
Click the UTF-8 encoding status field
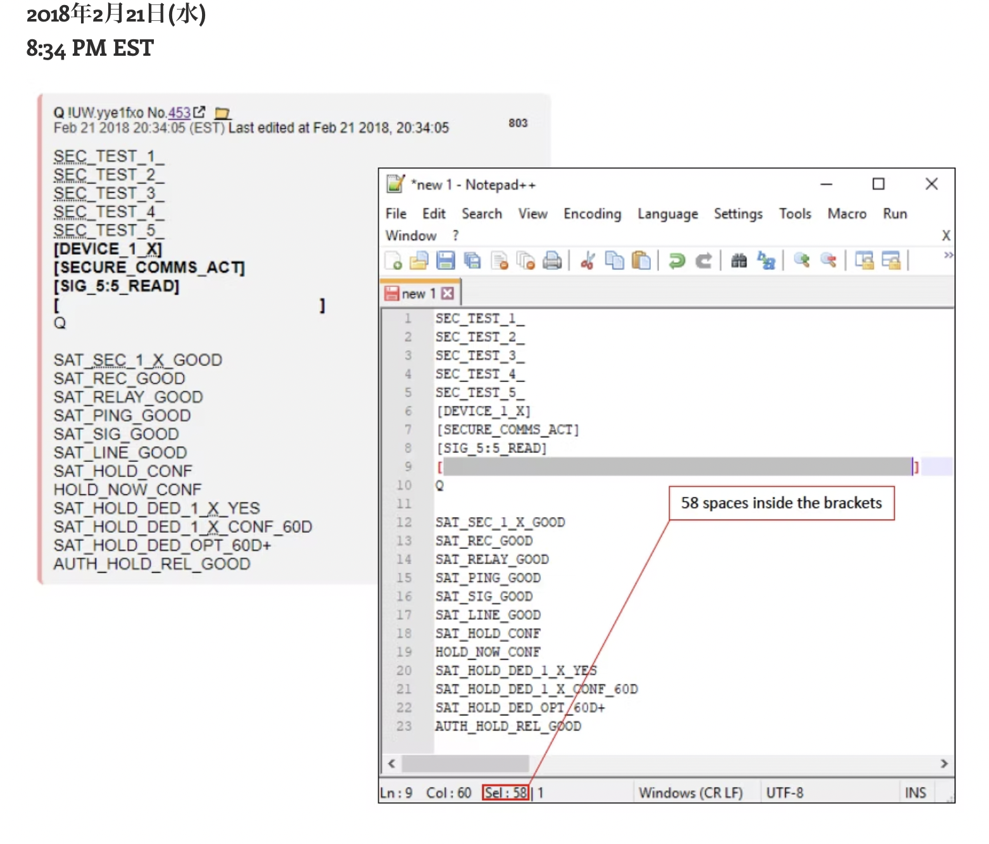coord(784,793)
